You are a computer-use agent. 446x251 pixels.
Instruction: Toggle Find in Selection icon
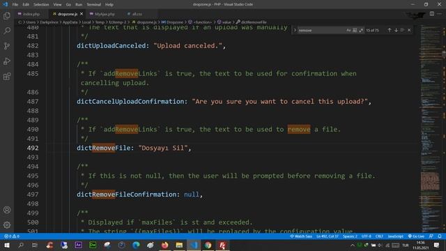point(402,30)
